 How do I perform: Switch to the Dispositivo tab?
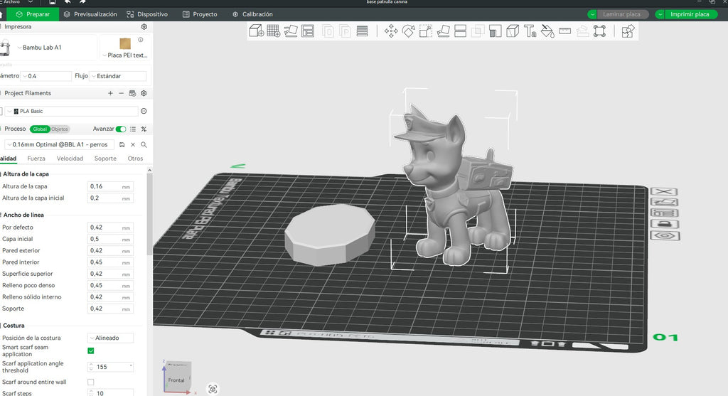coord(147,14)
